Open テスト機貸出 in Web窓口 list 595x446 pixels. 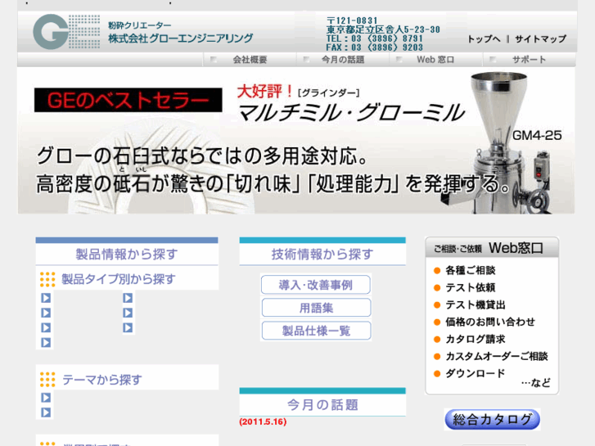point(475,304)
